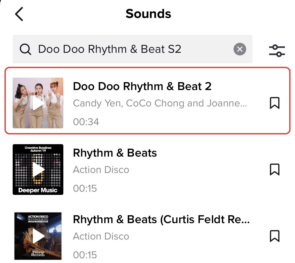
Task: Bookmark the Curtis Feldt Remix sound
Action: point(274,236)
